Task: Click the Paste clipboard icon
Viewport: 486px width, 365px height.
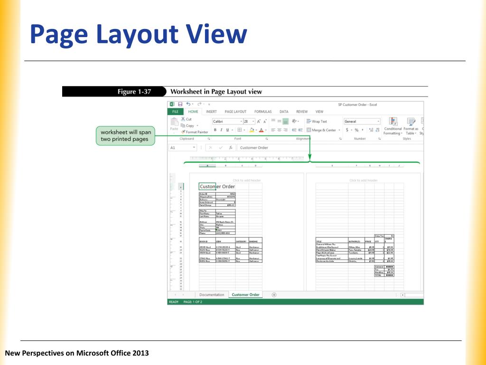Action: tap(174, 122)
